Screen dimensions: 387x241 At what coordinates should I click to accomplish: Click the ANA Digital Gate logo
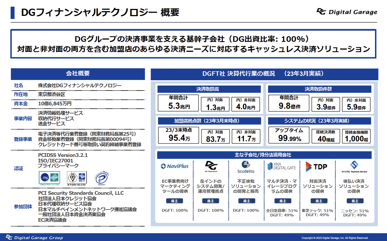click(281, 166)
